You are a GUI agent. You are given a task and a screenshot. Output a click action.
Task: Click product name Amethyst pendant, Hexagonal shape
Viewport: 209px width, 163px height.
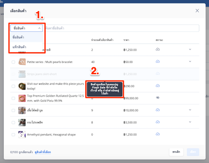[52, 134]
